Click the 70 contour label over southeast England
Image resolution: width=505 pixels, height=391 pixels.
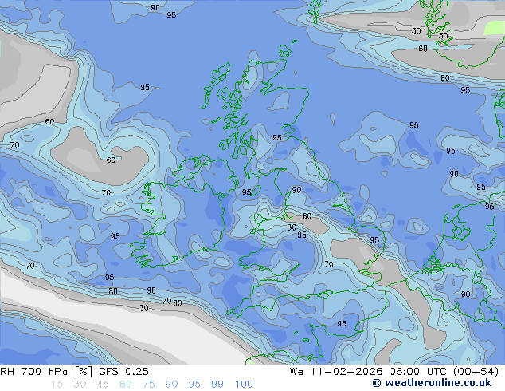point(328,264)
